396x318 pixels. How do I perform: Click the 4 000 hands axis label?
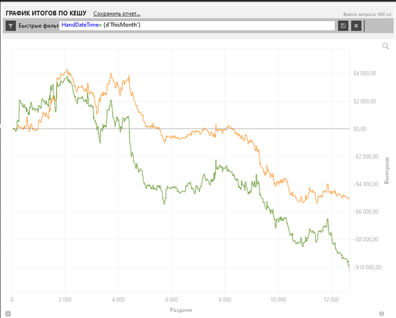[x=118, y=300]
